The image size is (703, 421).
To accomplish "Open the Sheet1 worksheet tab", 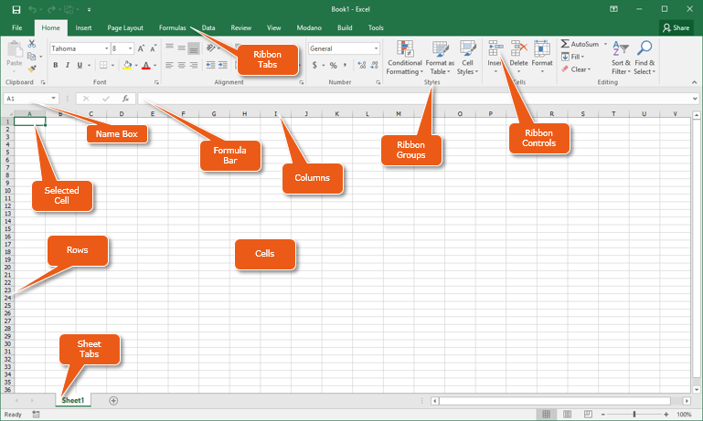I will point(73,400).
